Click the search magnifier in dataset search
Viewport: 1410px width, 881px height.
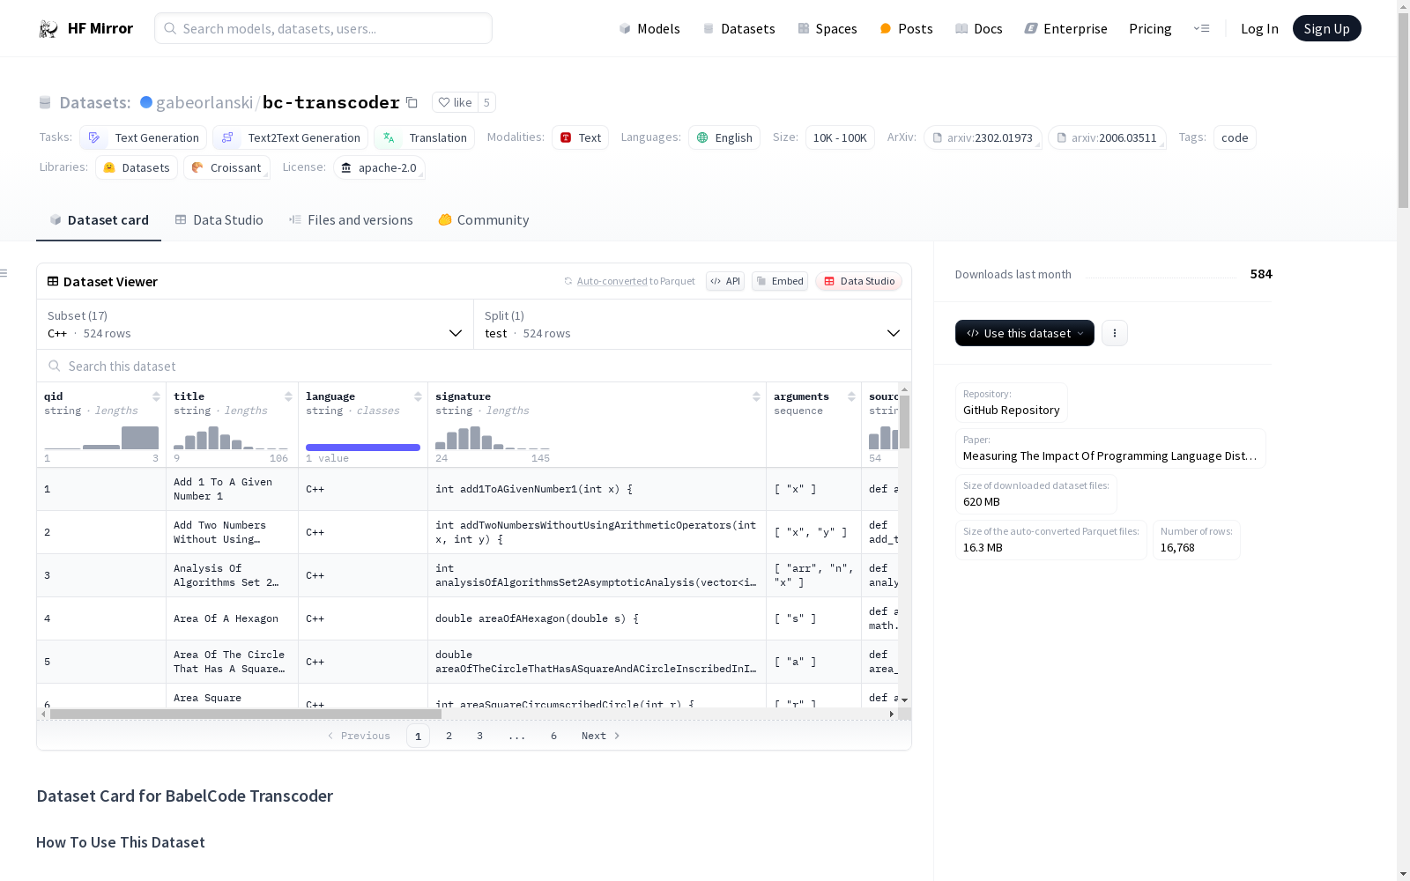click(x=55, y=366)
